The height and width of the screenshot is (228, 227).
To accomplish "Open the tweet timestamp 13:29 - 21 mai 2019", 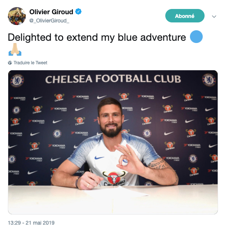I will (31, 223).
